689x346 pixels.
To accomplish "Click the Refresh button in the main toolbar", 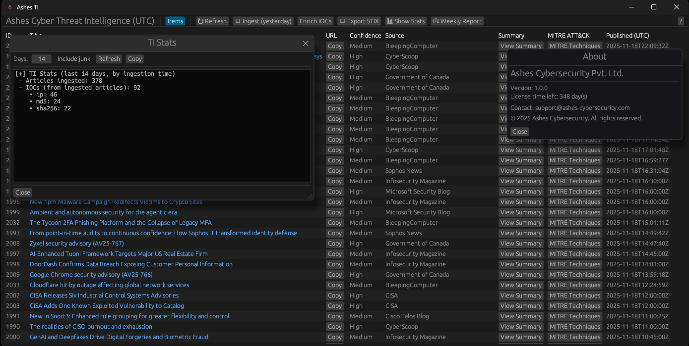I will pos(212,21).
